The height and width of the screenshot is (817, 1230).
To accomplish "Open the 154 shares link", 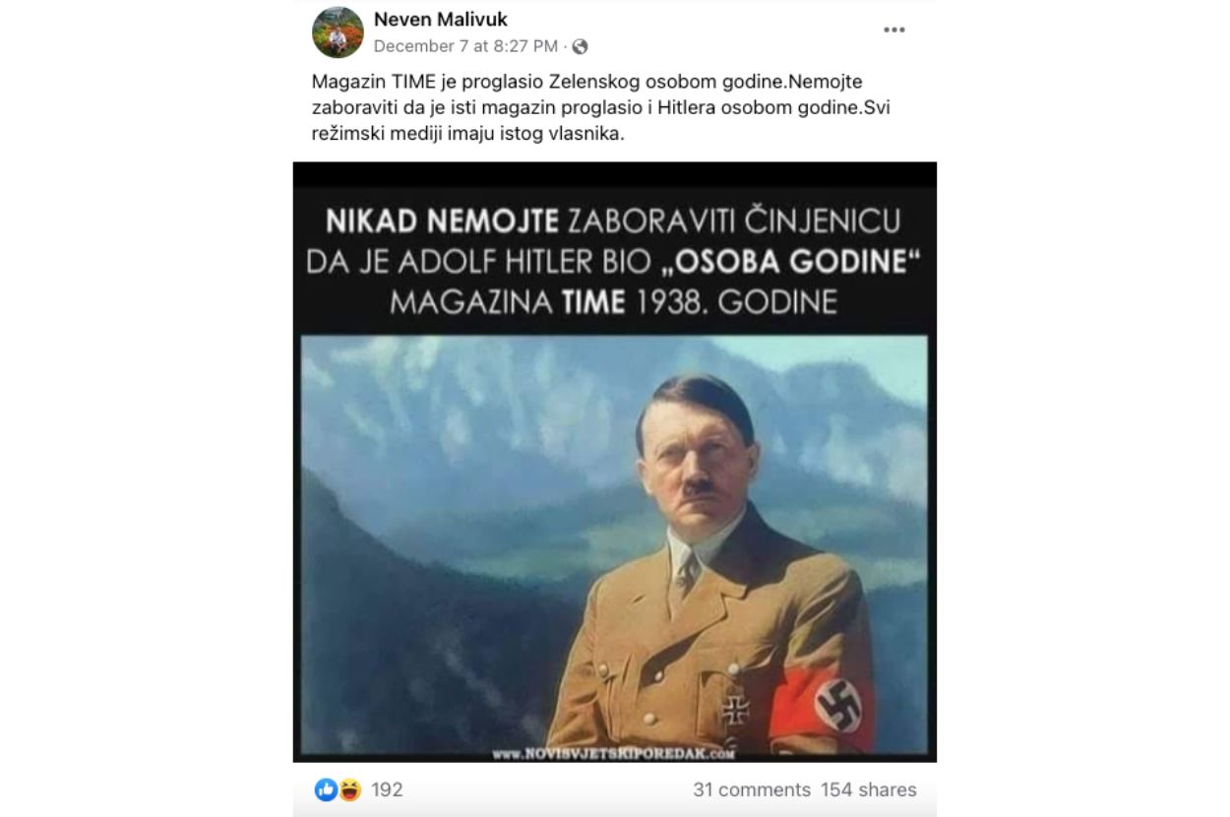I will tap(869, 789).
